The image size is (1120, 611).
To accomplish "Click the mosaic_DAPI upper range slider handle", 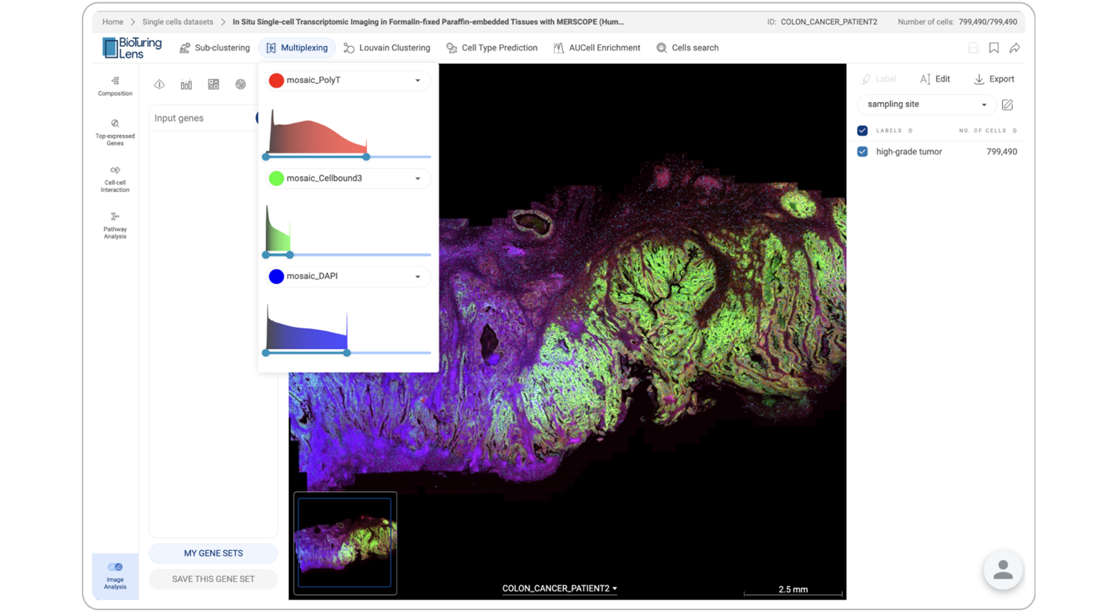I will 347,353.
